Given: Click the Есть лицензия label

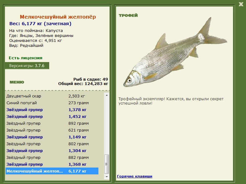Looking at the screenshot, I should click(x=26, y=58).
